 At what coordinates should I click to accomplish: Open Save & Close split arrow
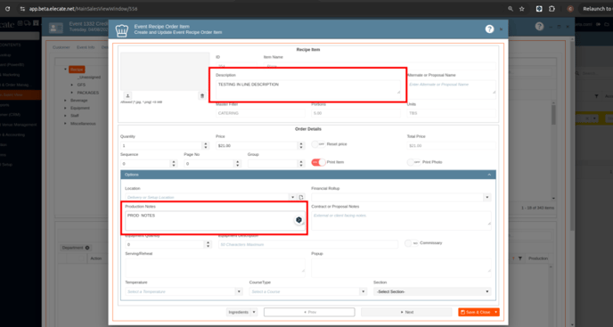point(495,312)
